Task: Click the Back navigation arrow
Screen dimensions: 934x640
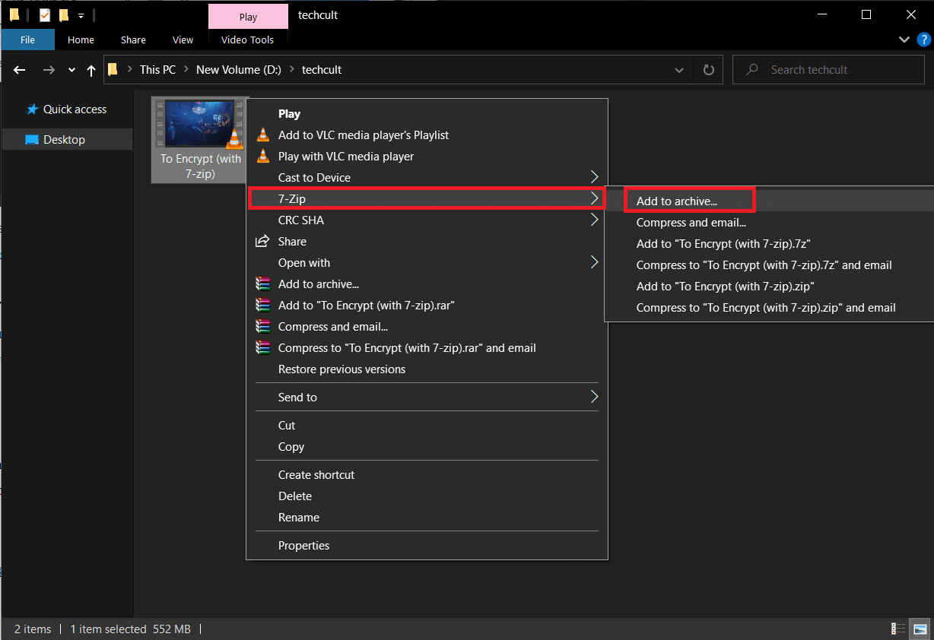Action: (19, 69)
